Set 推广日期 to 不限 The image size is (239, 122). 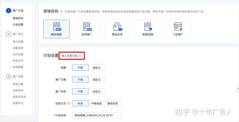pos(80,79)
